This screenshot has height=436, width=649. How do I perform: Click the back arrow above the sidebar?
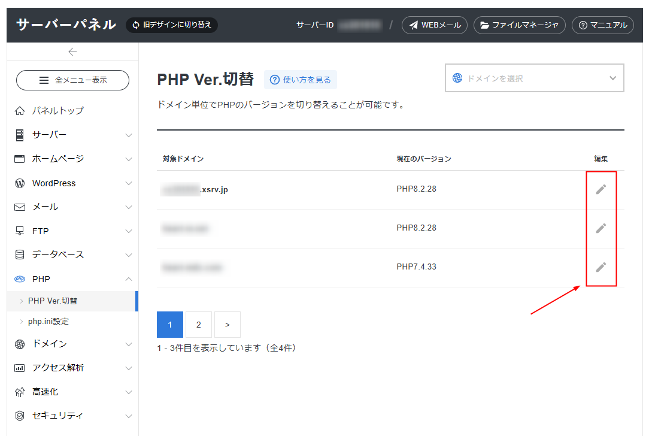pos(72,52)
